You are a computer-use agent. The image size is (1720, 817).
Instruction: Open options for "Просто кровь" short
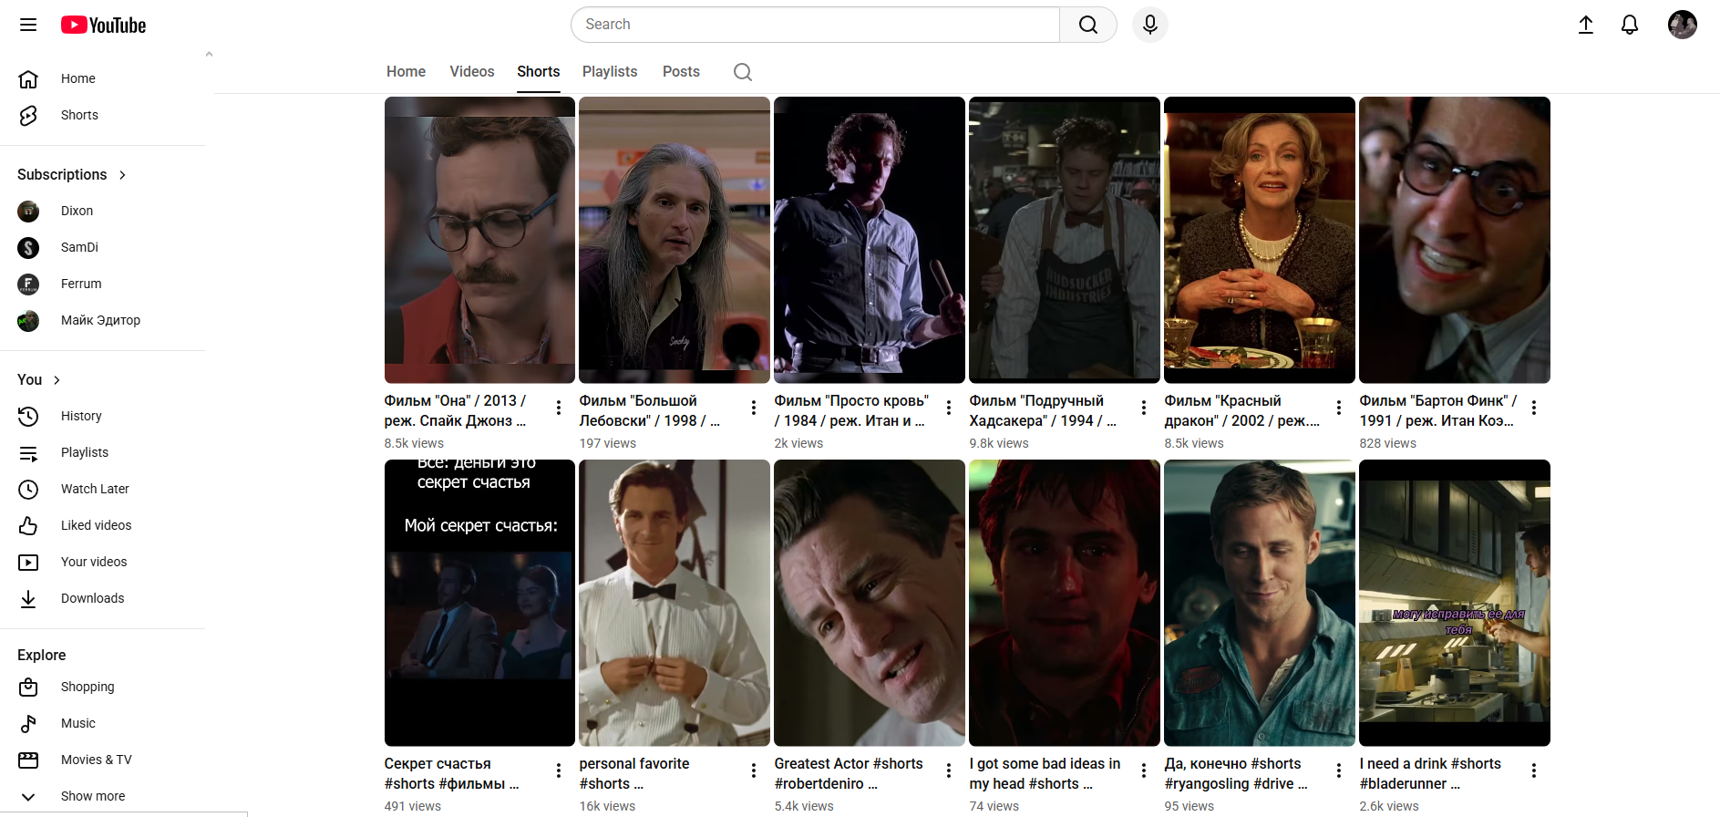[x=949, y=408]
